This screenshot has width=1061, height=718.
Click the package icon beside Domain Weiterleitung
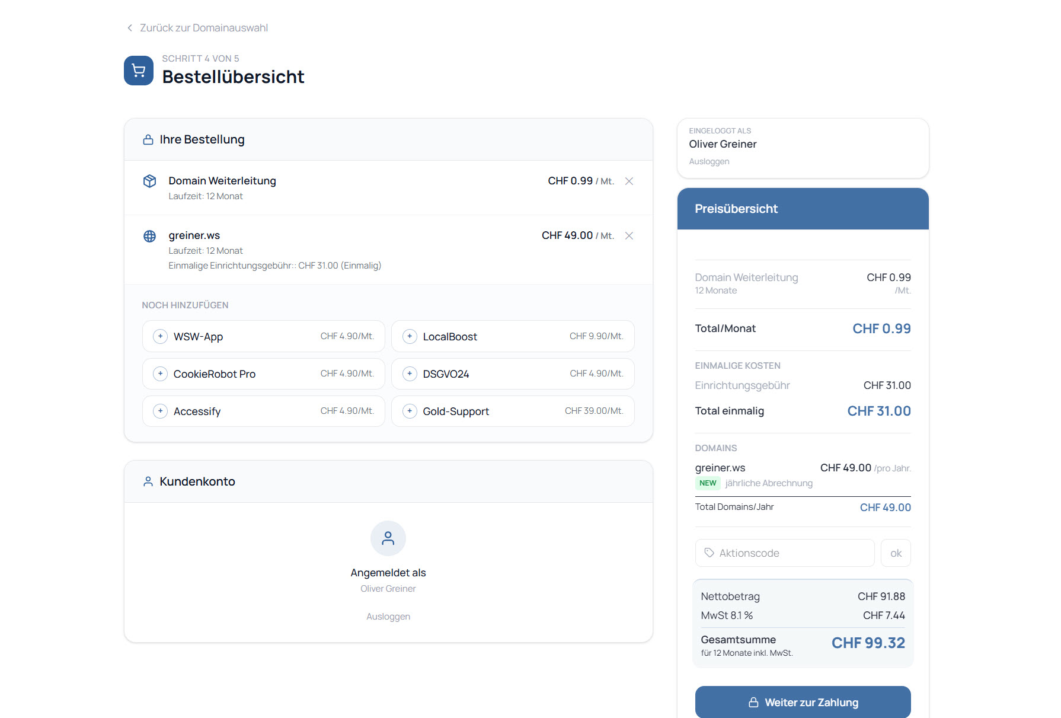click(x=150, y=181)
